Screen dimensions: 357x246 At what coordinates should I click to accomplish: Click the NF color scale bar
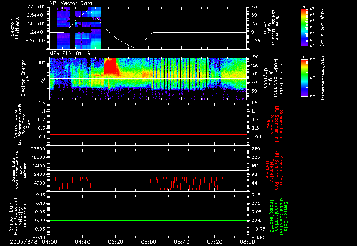[304, 27]
